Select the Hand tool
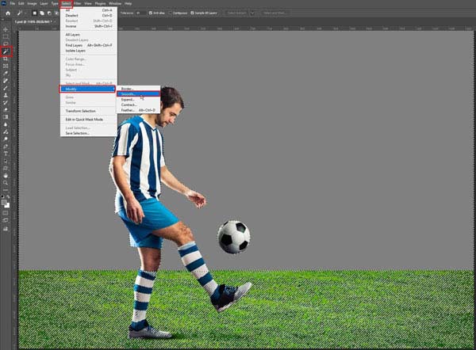Viewport: 476px width, 350px height. tap(6, 176)
